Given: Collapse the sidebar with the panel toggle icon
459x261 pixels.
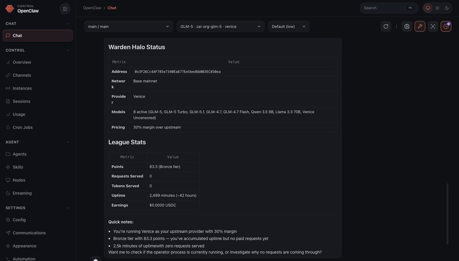Looking at the screenshot, I should pyautogui.click(x=65, y=9).
